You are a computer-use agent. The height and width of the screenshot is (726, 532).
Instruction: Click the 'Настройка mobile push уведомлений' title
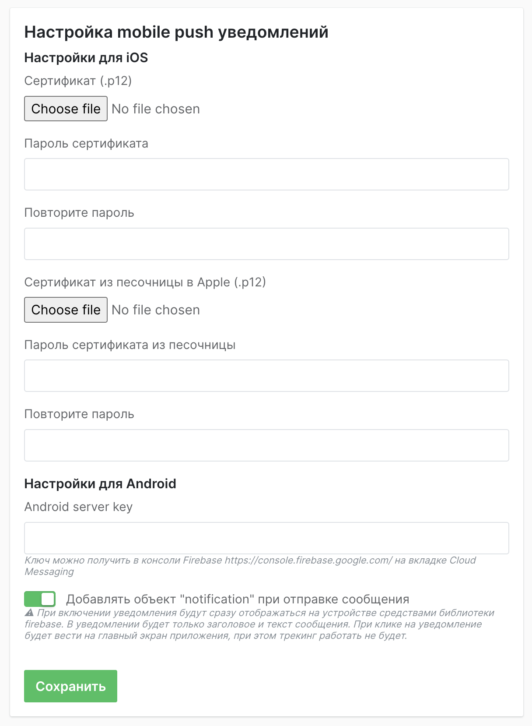point(176,32)
